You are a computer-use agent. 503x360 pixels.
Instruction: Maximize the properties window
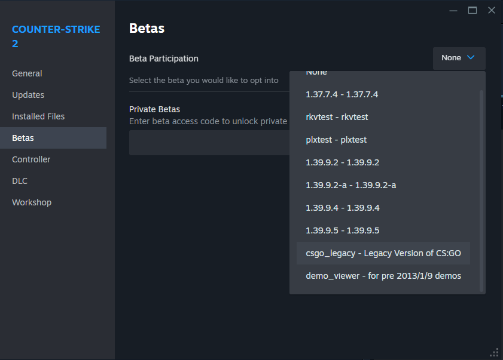click(472, 10)
